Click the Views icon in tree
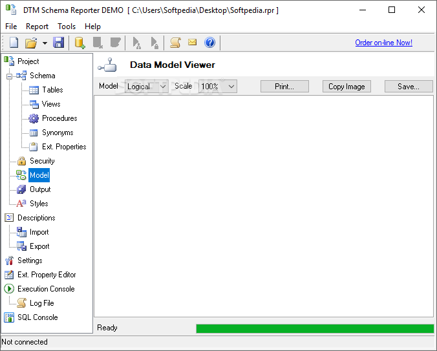This screenshot has height=351, width=437. click(34, 104)
